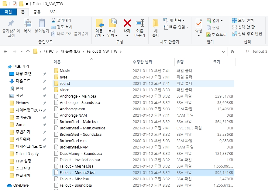This screenshot has width=268, height=190.
Task: Open Recent locations dropdown next to forward arrow
Action: click(x=22, y=52)
